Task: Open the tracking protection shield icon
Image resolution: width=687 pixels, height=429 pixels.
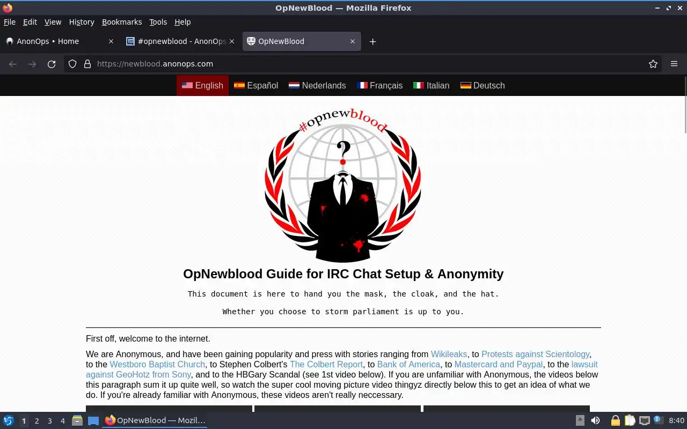Action: click(72, 64)
